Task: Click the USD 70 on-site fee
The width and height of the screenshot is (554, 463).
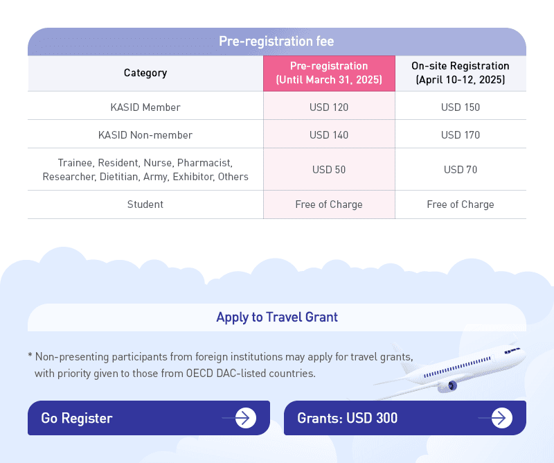Action: [x=461, y=170]
